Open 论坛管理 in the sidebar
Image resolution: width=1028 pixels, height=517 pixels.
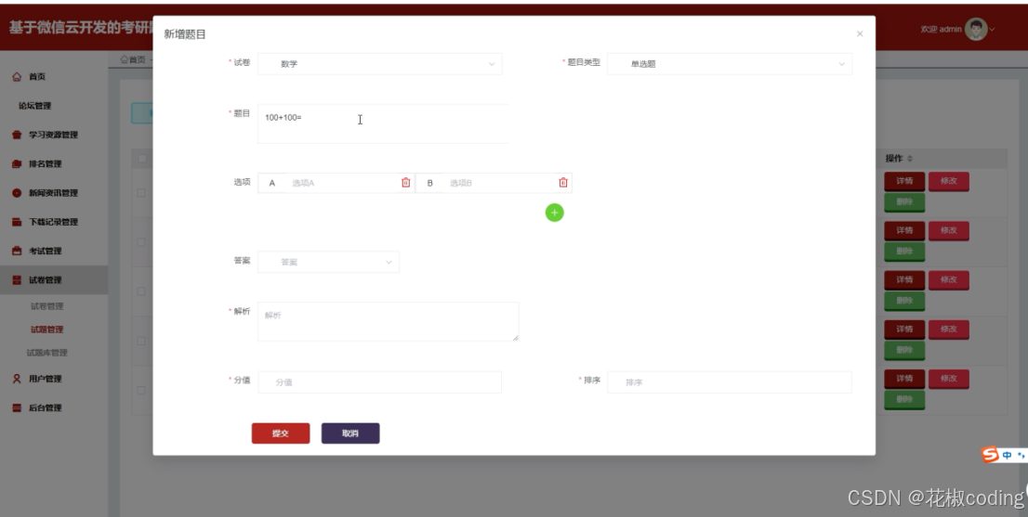[34, 106]
